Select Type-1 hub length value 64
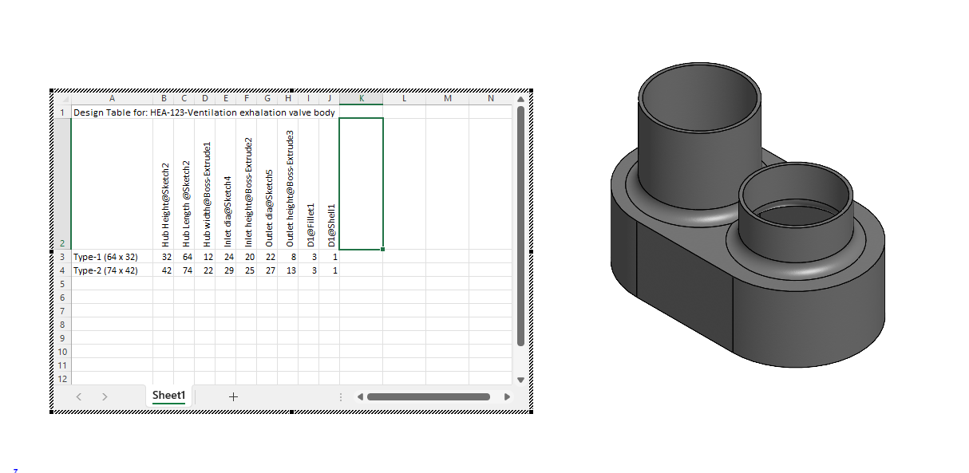The image size is (969, 473). (x=184, y=257)
